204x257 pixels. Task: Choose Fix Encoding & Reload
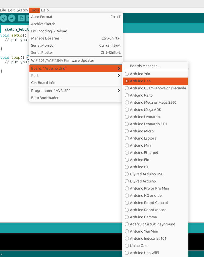point(76,31)
